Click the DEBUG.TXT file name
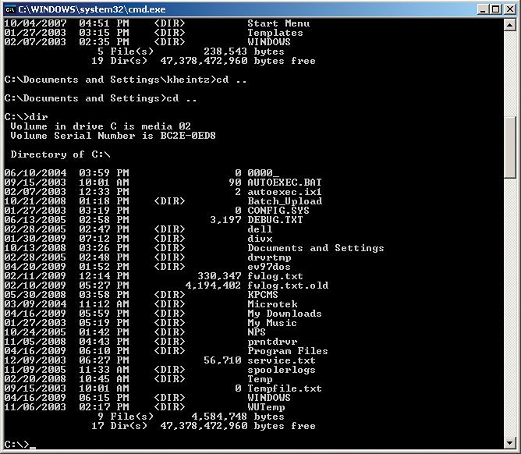The height and width of the screenshot is (454, 521). click(275, 220)
